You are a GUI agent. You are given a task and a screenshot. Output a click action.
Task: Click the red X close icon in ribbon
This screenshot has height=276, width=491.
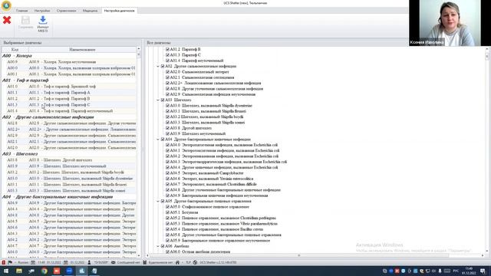pyautogui.click(x=7, y=20)
